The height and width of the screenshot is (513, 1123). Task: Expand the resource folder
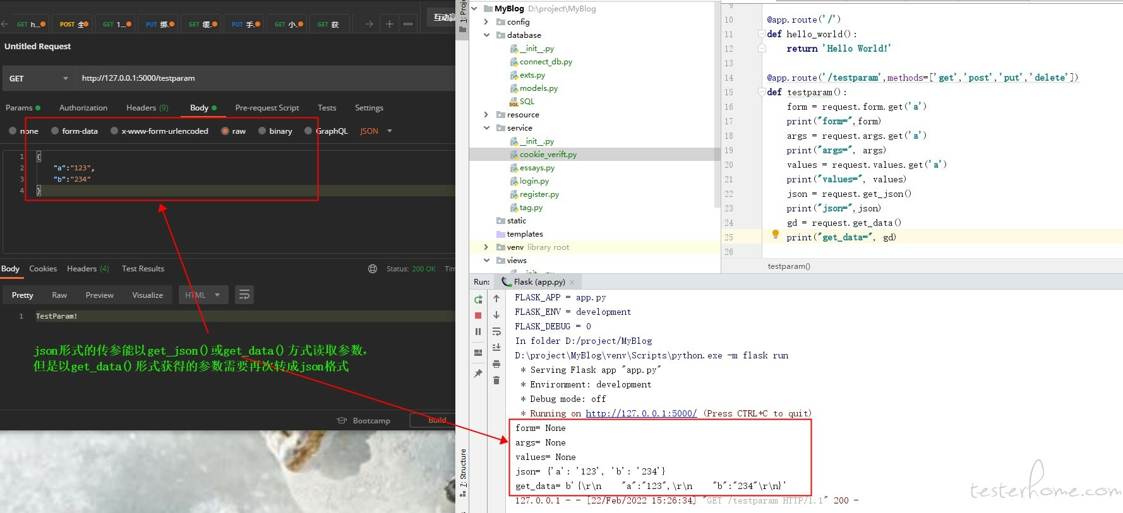(x=486, y=115)
